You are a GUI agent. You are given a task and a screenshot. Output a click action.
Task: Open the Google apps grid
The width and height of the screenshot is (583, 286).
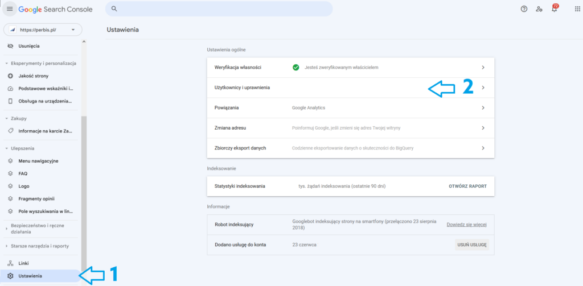click(570, 9)
